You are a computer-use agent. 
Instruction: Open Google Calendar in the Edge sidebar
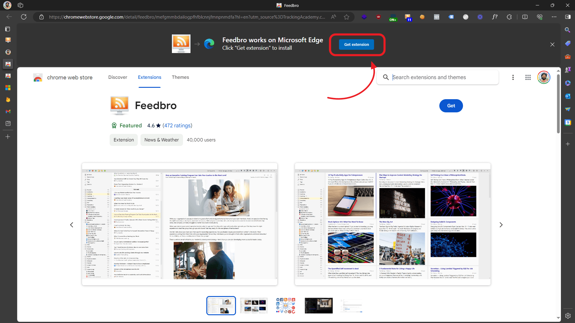tap(568, 123)
